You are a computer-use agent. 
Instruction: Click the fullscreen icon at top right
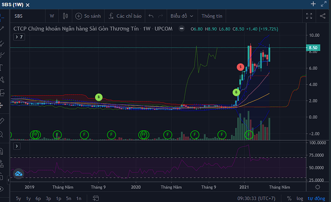tap(309, 16)
